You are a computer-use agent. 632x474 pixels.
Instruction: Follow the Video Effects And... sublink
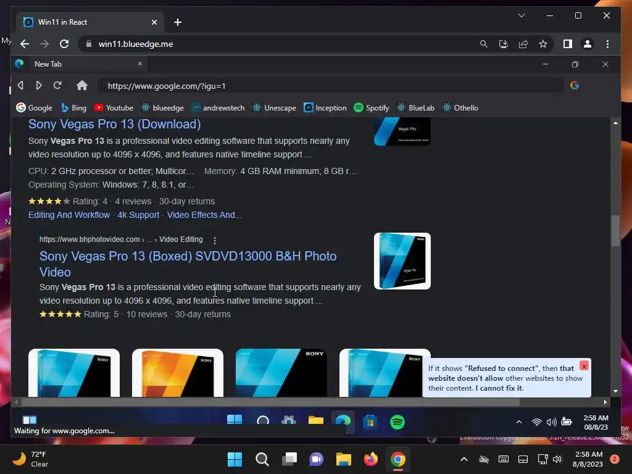click(x=204, y=215)
